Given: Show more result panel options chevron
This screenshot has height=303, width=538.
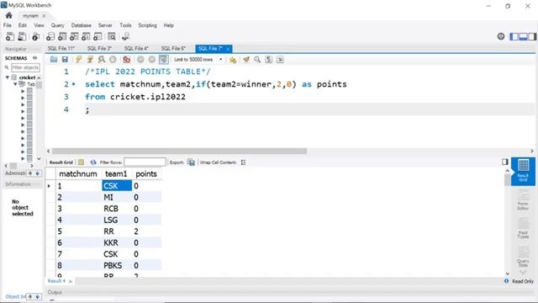Looking at the screenshot, I should (x=523, y=272).
